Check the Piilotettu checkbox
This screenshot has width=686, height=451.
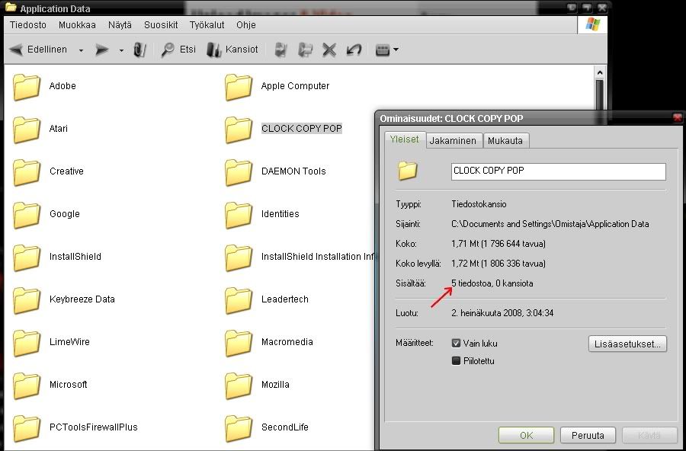(456, 361)
